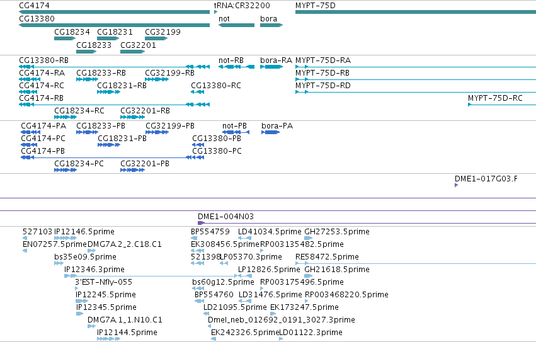Click the CG4174-RA transcript glyph
Image resolution: width=536 pixels, height=342 pixels.
[x=30, y=79]
